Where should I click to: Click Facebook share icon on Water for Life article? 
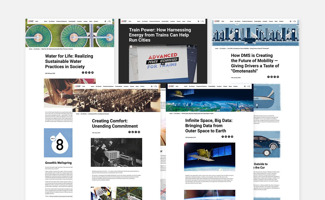[x=83, y=73]
